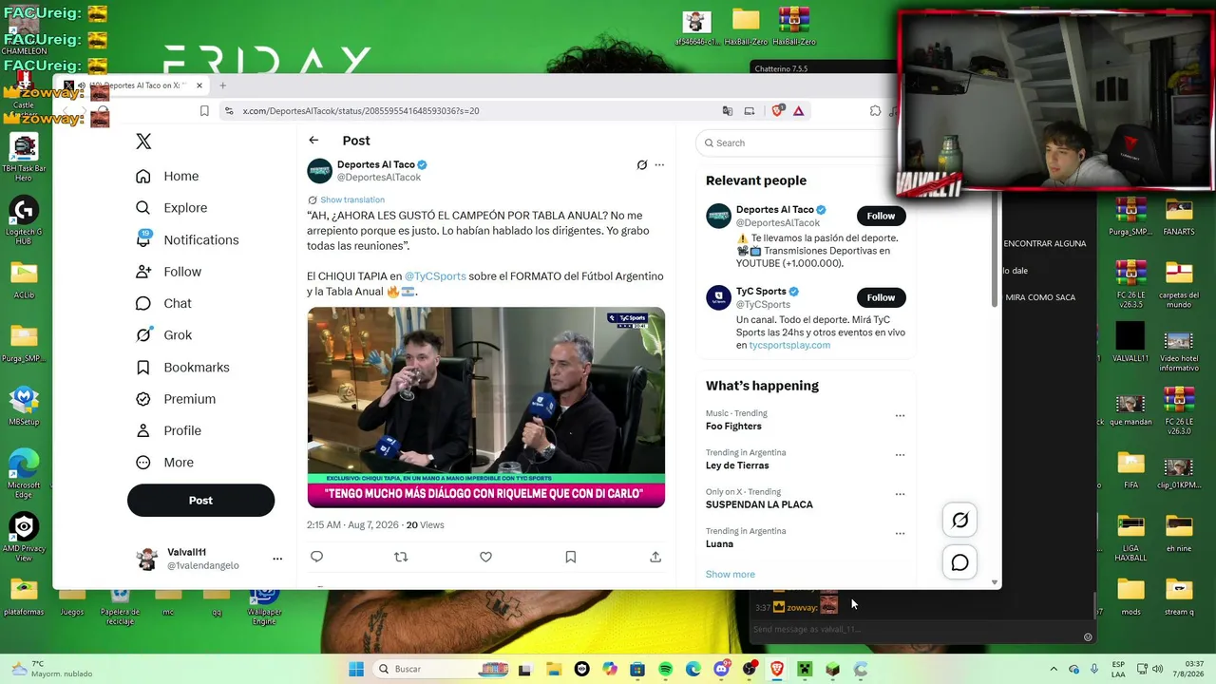The height and width of the screenshot is (684, 1216).
Task: Share the post using the share icon
Action: pos(655,557)
